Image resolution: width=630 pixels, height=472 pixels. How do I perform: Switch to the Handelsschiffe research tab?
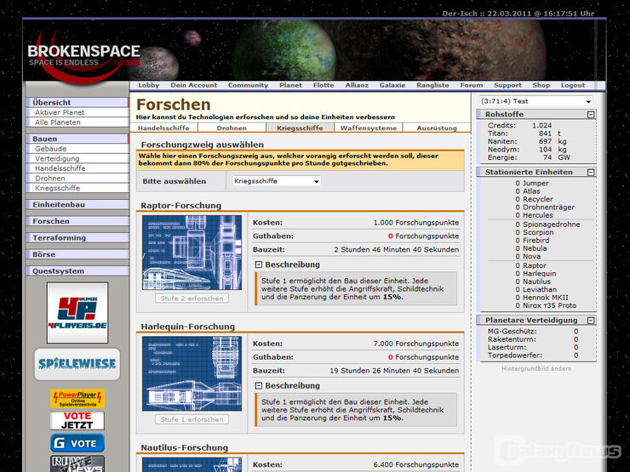[x=163, y=128]
